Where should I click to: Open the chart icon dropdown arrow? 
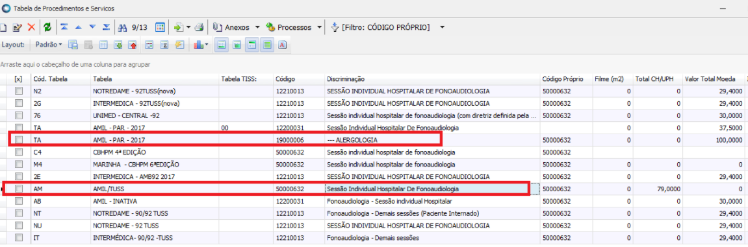pyautogui.click(x=207, y=45)
